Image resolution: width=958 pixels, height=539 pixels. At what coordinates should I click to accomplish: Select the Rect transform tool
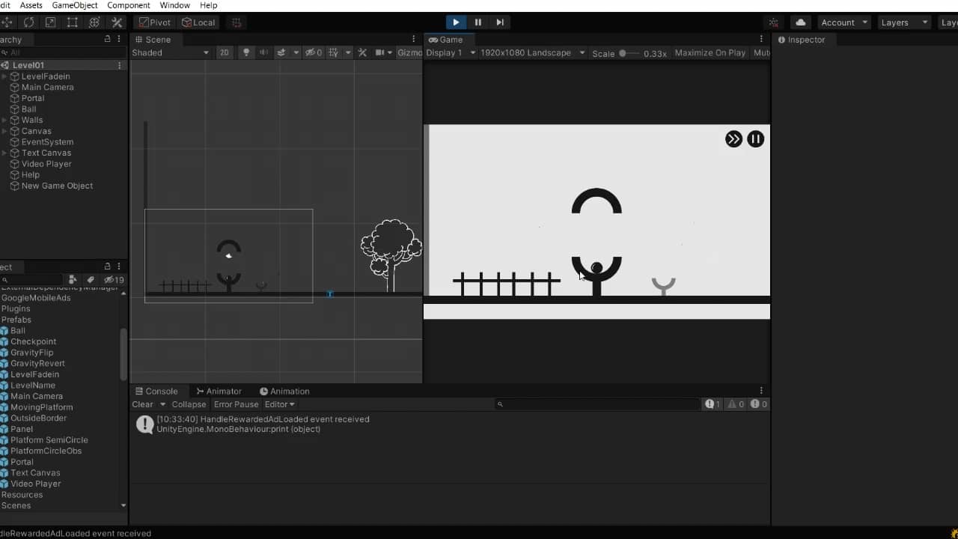pyautogui.click(x=73, y=22)
